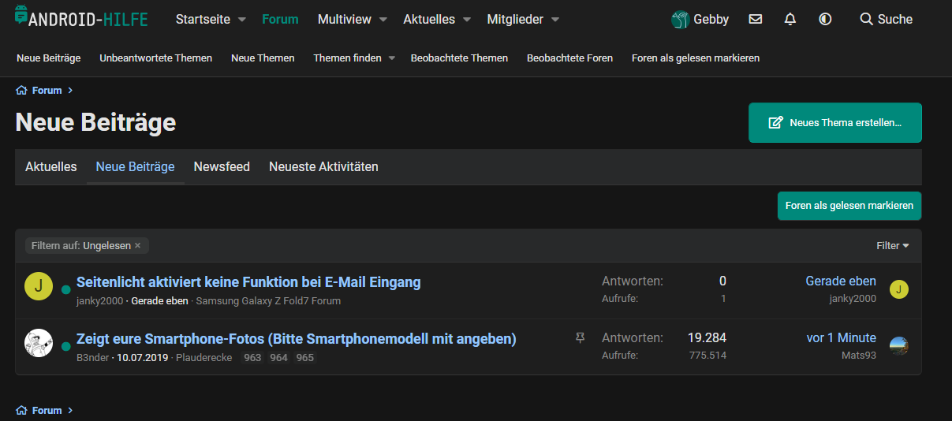952x421 pixels.
Task: Switch to the Newsfeed tab
Action: tap(222, 167)
